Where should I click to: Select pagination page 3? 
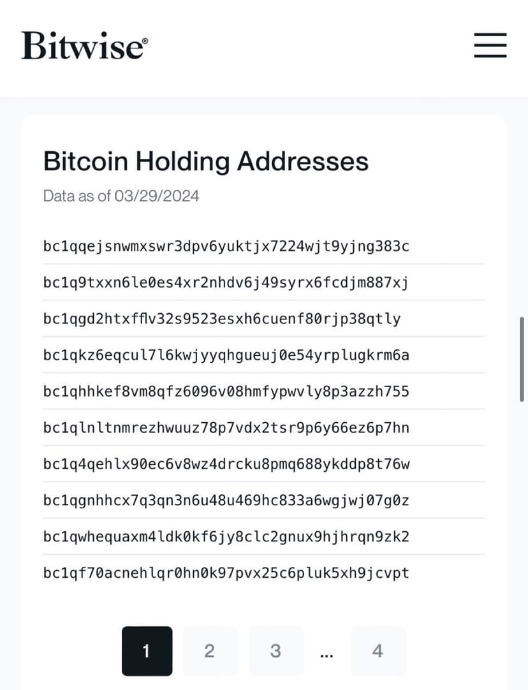[x=275, y=650]
